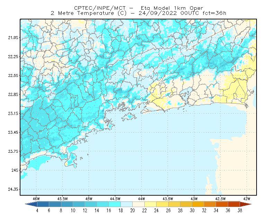Click the 46W longitude axis label
Viewport: 277px width, 214px height.
click(x=36, y=199)
